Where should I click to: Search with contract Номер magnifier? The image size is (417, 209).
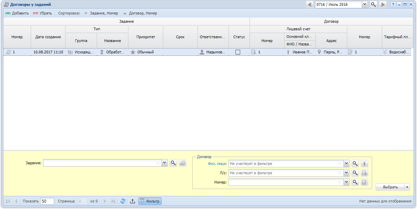coord(355,182)
